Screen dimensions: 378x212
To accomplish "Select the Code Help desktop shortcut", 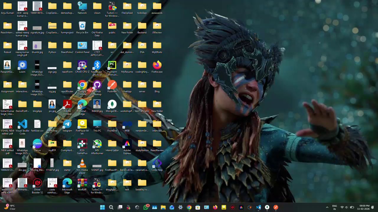I will tap(157, 165).
